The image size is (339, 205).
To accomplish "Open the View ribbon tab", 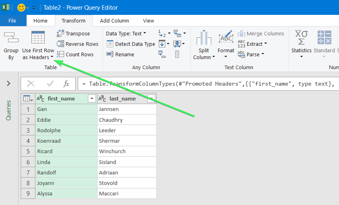I will [148, 20].
